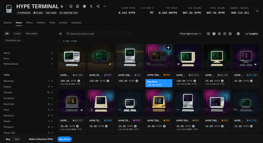
Task: Switch to table list view
Action: (x=225, y=34)
